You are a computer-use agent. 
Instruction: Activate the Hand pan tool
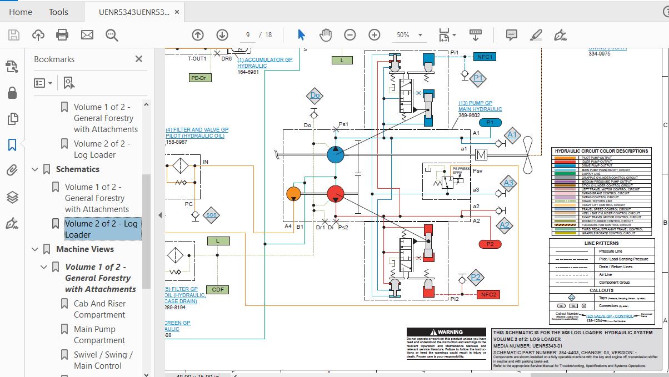(x=326, y=35)
